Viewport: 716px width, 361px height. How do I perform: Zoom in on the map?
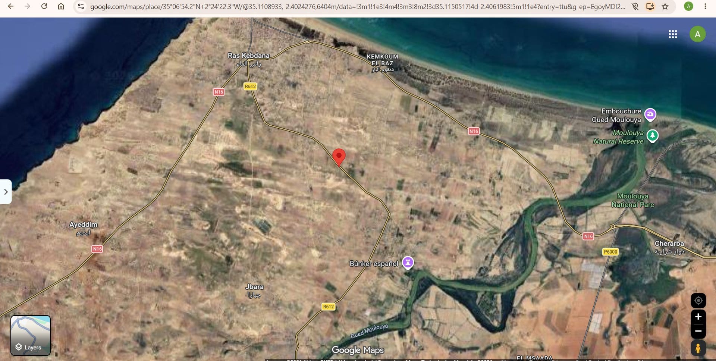pos(698,317)
